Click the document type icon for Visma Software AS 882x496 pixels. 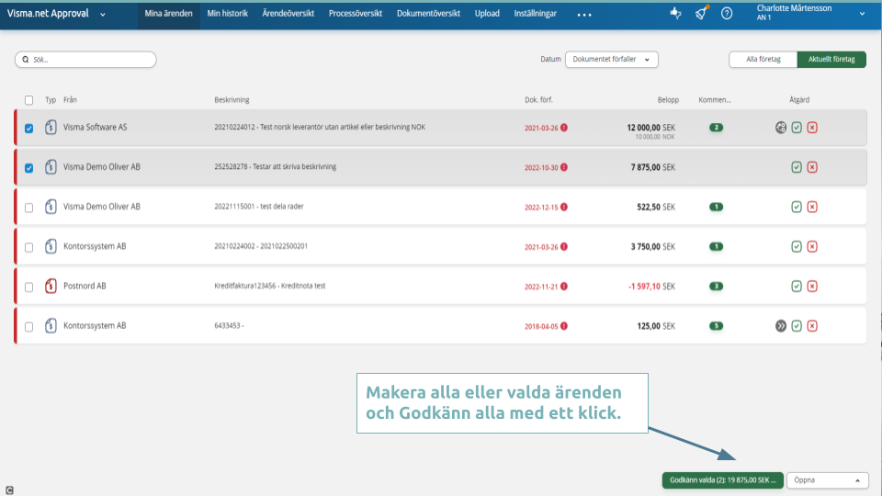click(51, 127)
